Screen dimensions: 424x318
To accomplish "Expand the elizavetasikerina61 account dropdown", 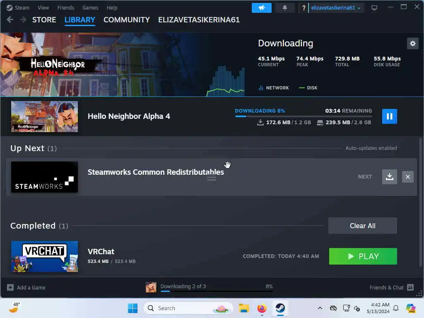I will click(335, 8).
